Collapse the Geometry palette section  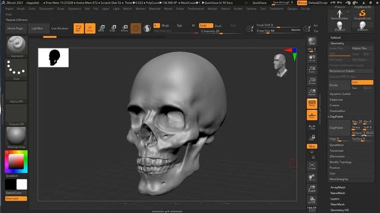tap(337, 43)
